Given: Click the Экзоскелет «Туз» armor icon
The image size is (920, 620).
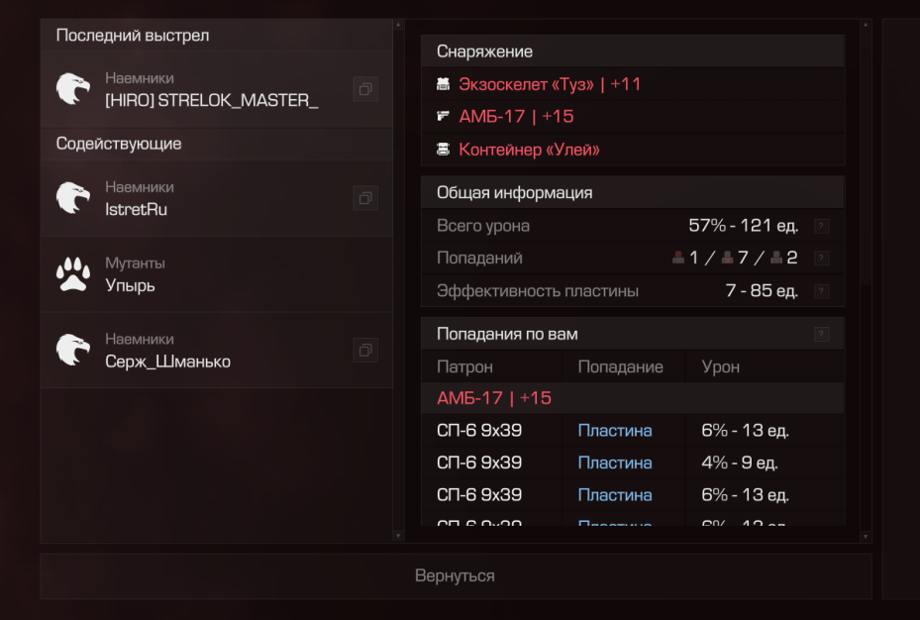Looking at the screenshot, I should tap(443, 84).
